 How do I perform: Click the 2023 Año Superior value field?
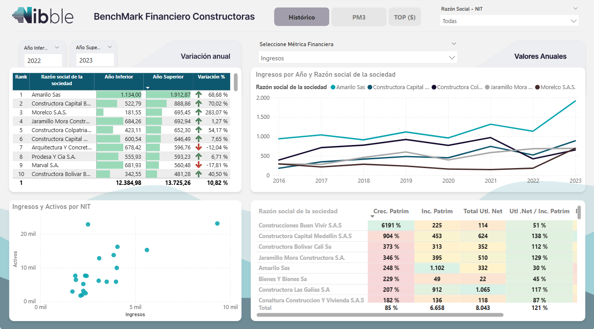click(94, 60)
